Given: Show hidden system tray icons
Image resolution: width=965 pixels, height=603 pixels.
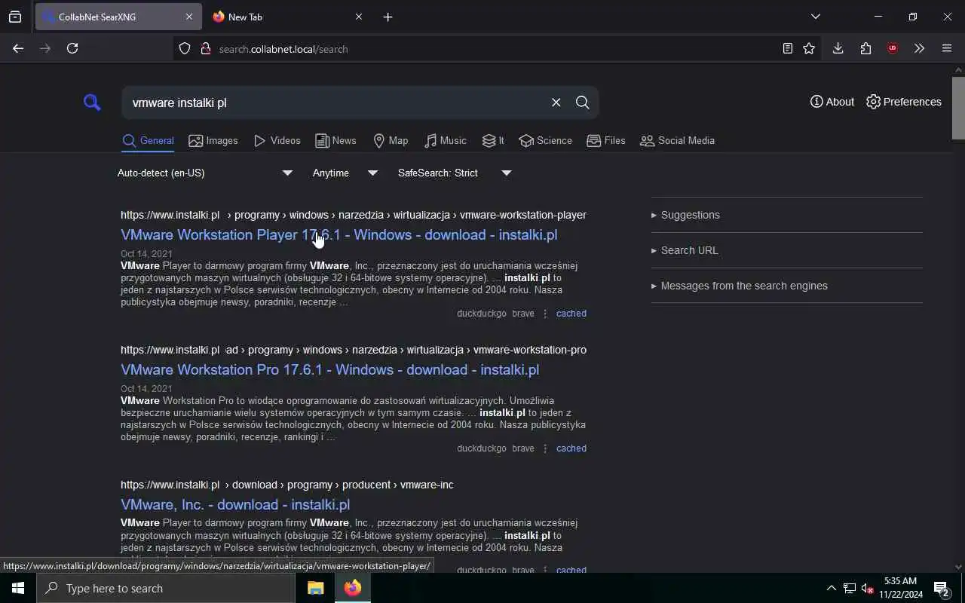Looking at the screenshot, I should (x=831, y=588).
